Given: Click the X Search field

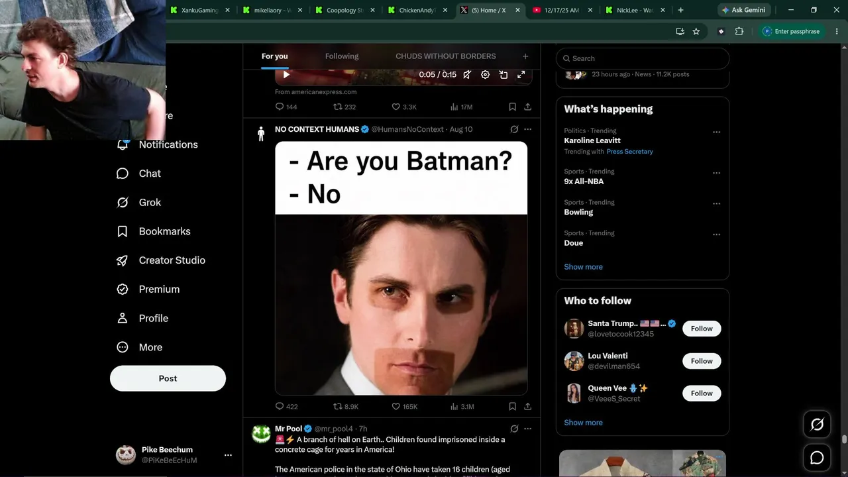Looking at the screenshot, I should [643, 58].
